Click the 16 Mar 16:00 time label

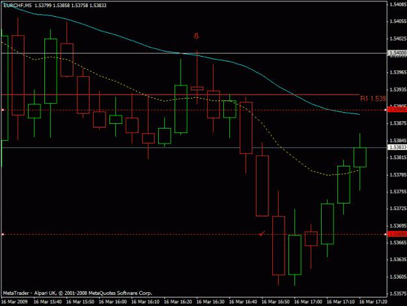click(x=113, y=302)
